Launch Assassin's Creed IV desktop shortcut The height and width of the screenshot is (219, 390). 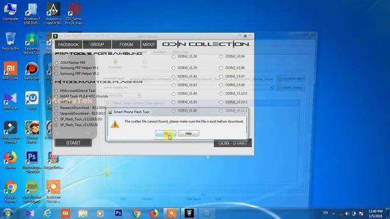[53, 14]
